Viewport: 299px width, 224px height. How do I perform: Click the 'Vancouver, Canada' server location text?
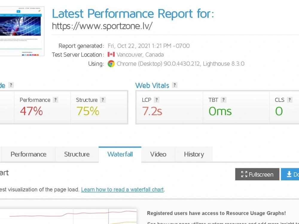tap(140, 55)
